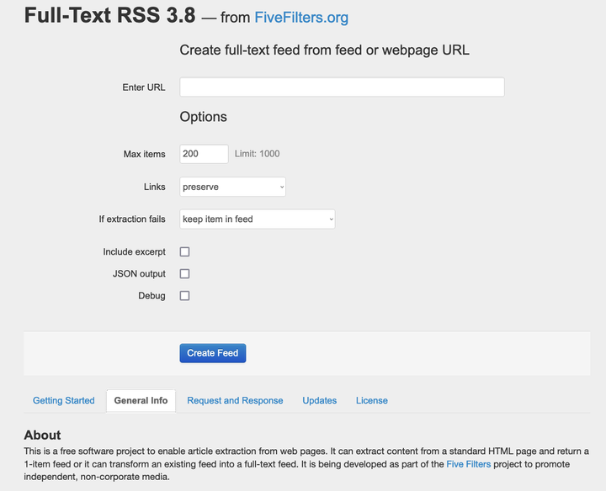Select the General Info tab
Screen dimensions: 606x491
pos(141,400)
